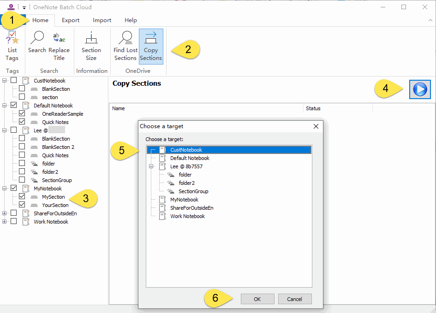Click the blue run arrow button

point(420,89)
